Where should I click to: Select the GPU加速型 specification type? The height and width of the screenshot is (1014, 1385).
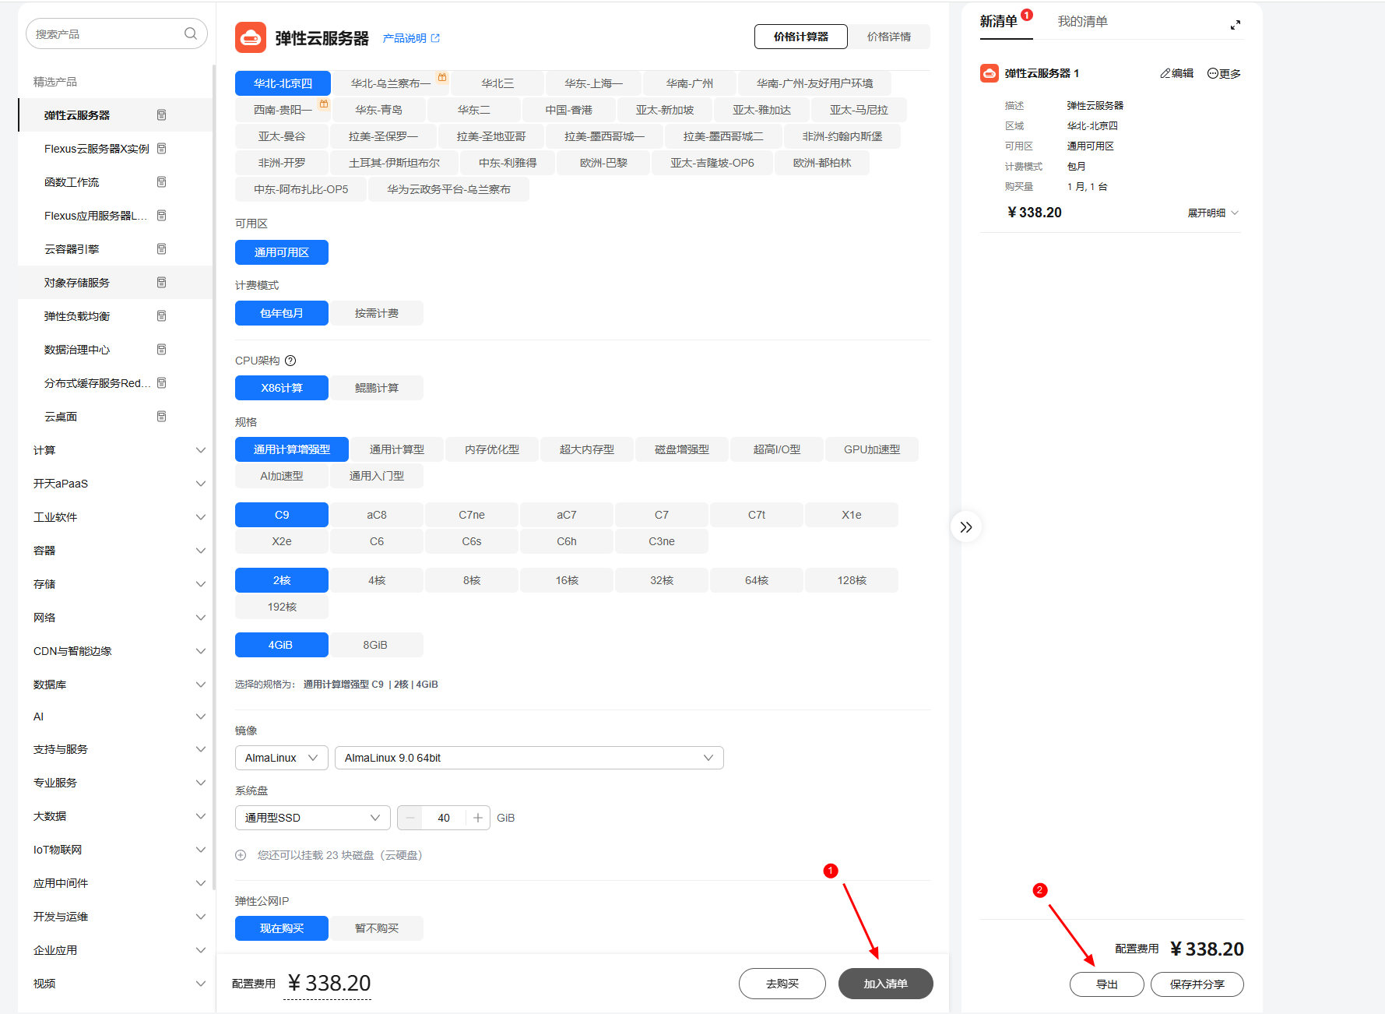872,449
